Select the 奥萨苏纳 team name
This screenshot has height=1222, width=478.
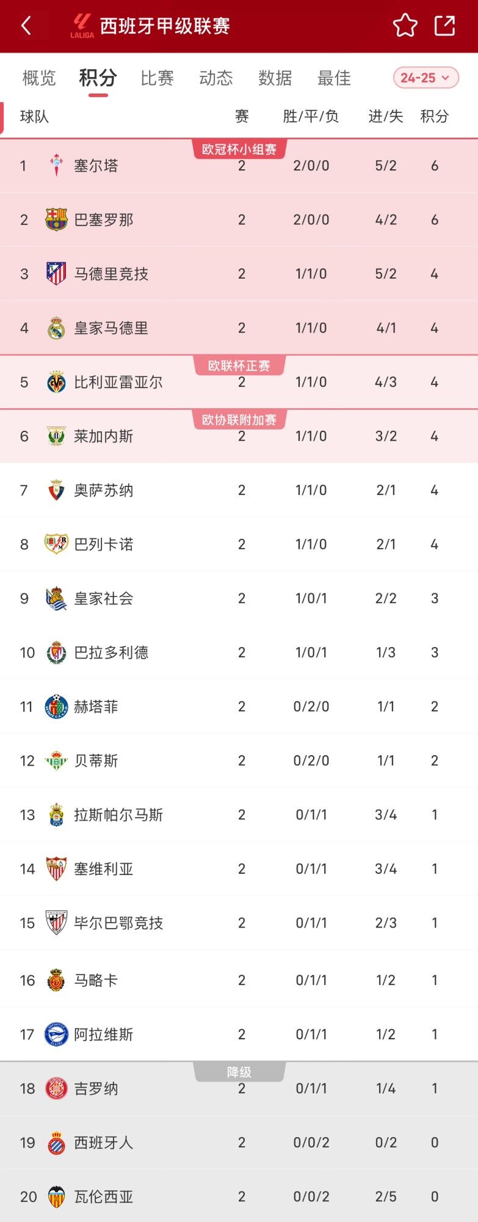(103, 490)
